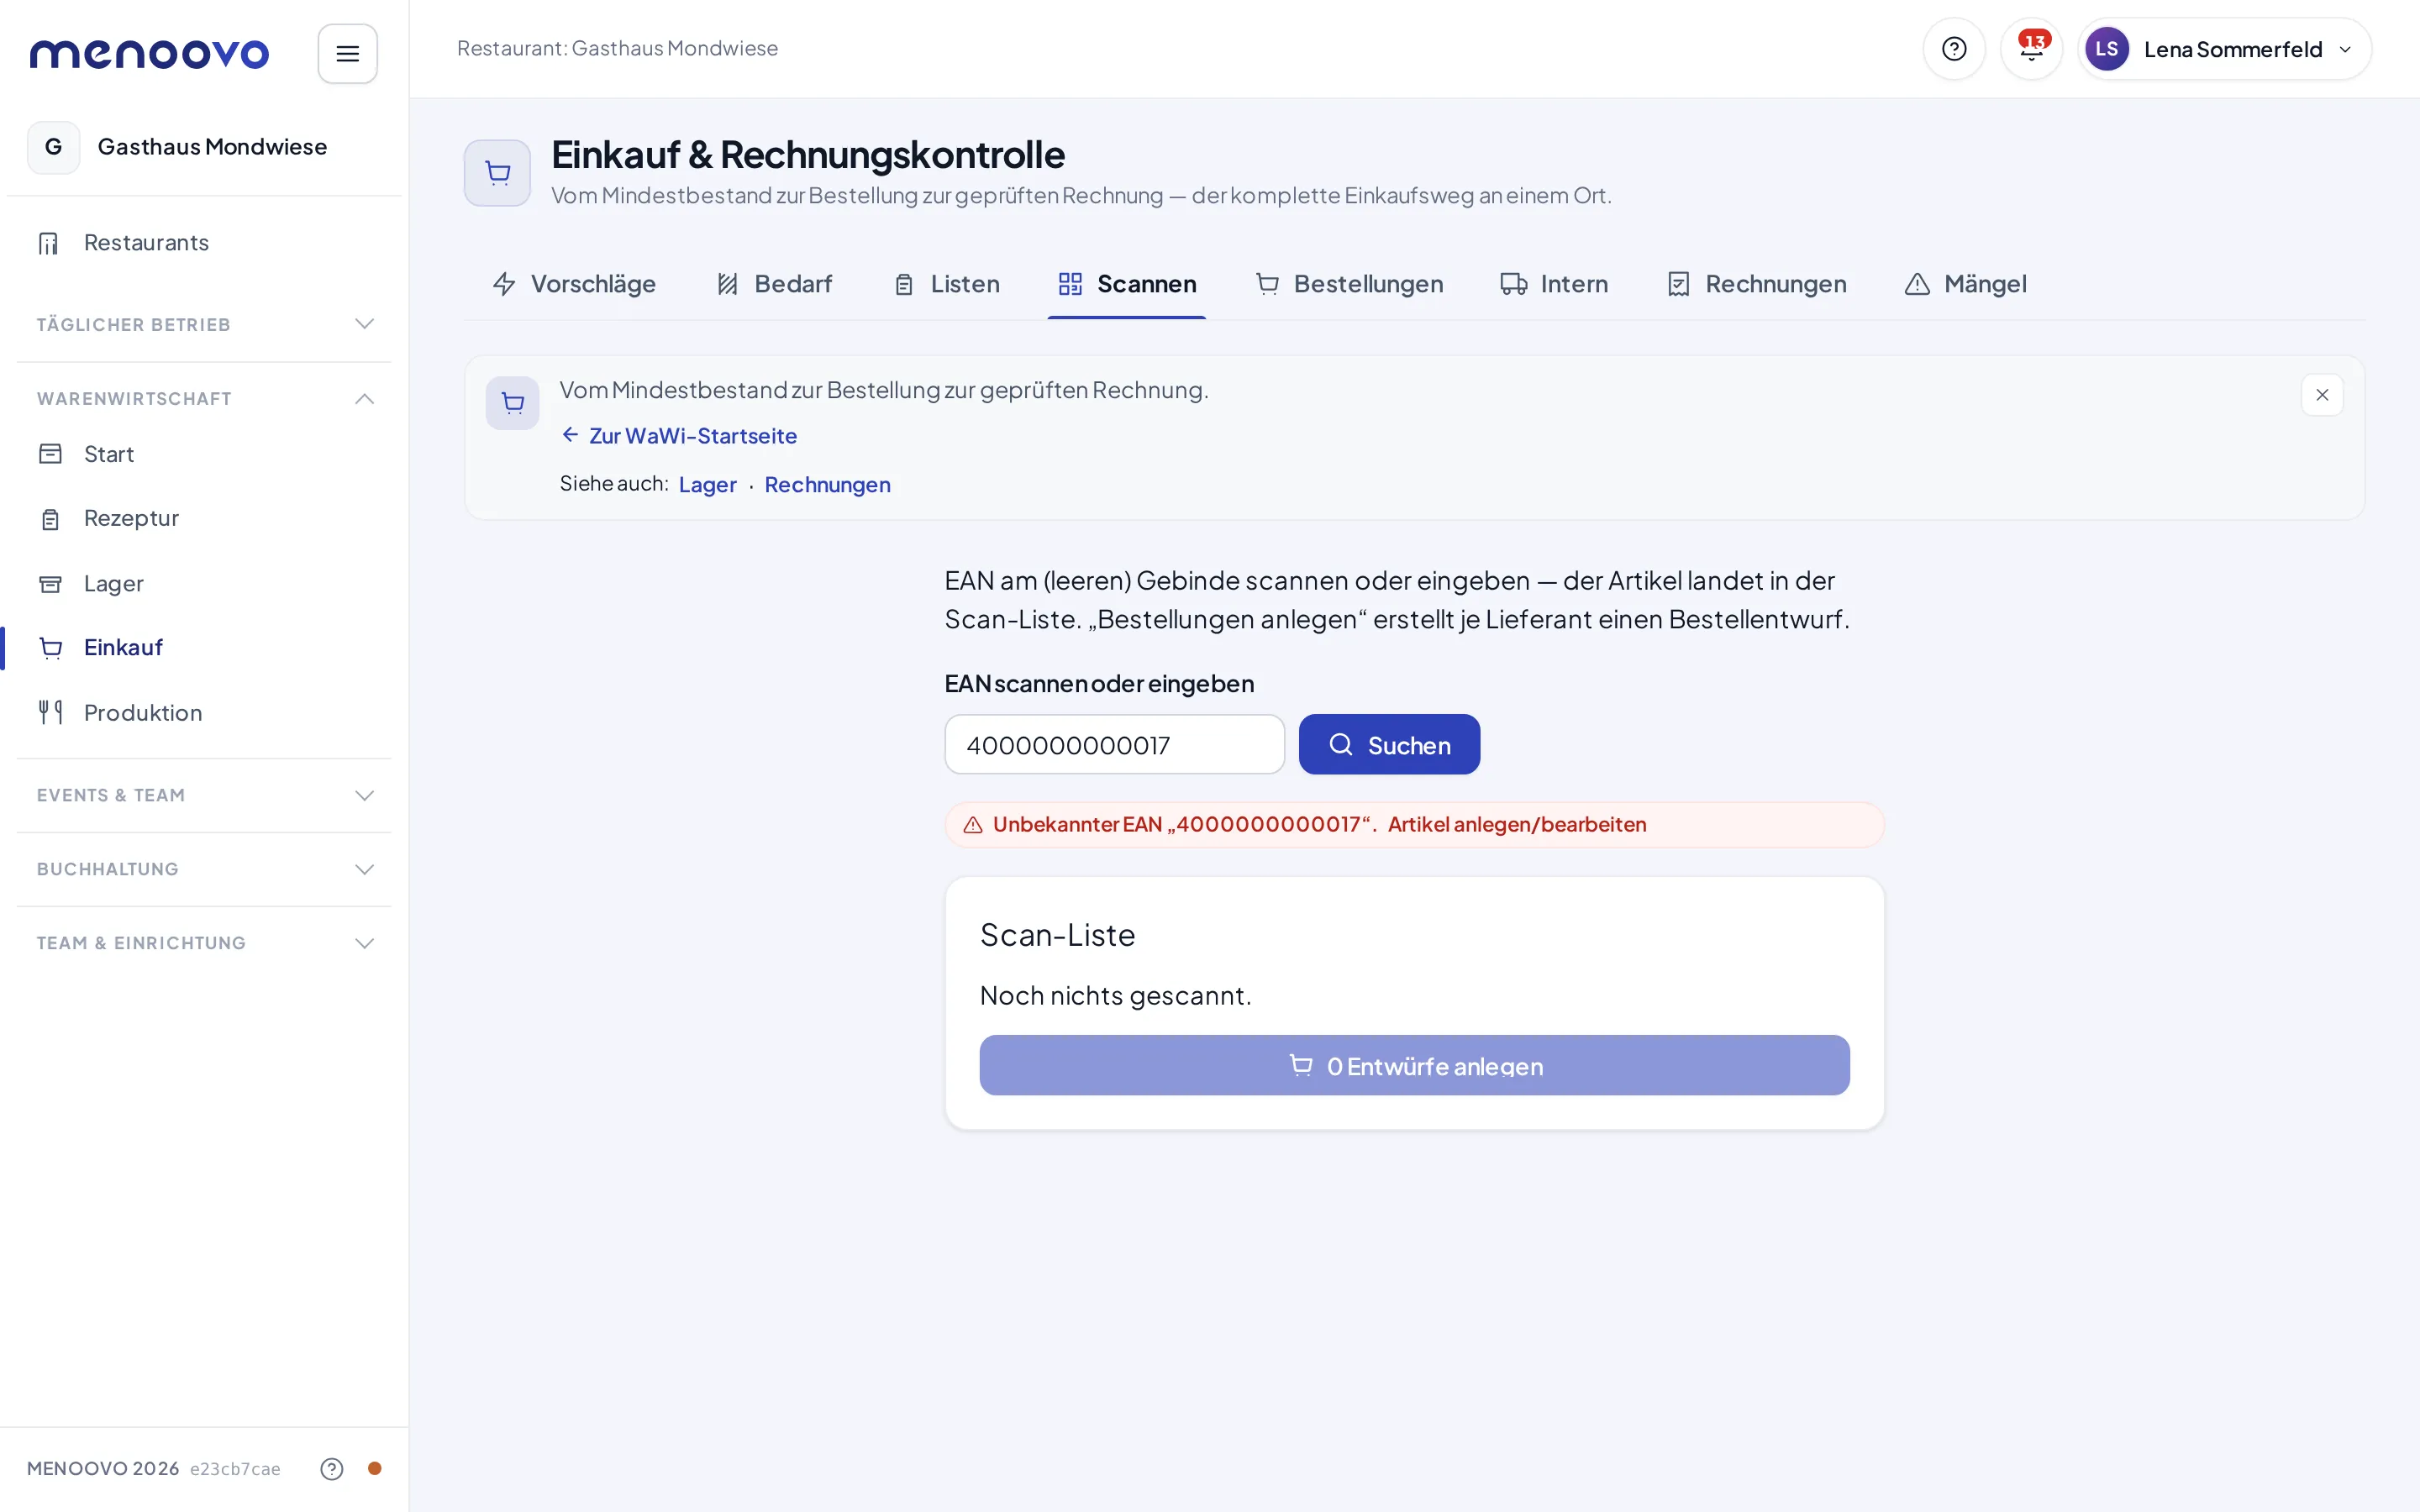
Task: Switch to the Rechnungen tab
Action: [x=1757, y=284]
